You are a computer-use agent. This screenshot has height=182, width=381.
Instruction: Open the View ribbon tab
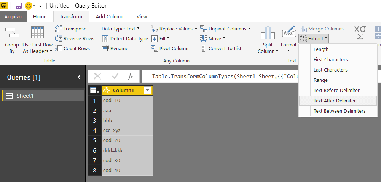[x=142, y=16]
